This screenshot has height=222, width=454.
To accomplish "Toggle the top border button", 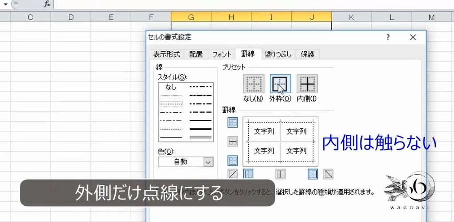I will pos(233,122).
